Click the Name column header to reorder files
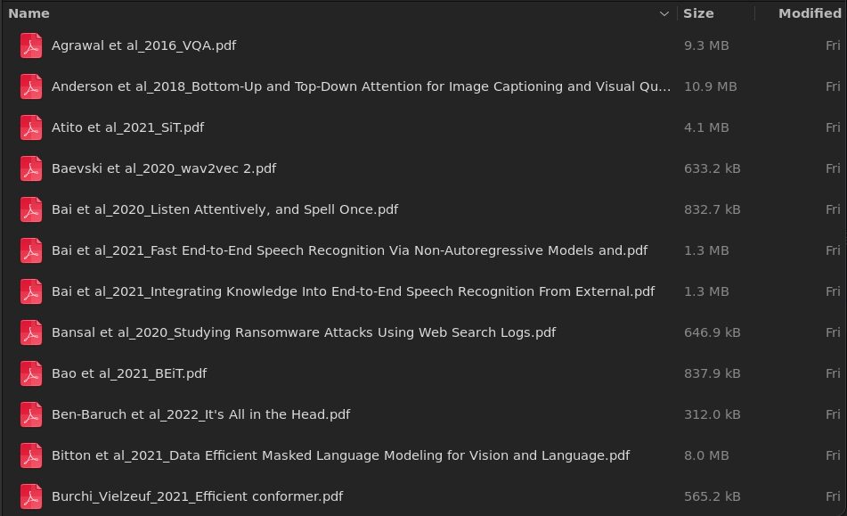The width and height of the screenshot is (847, 516). pos(29,13)
